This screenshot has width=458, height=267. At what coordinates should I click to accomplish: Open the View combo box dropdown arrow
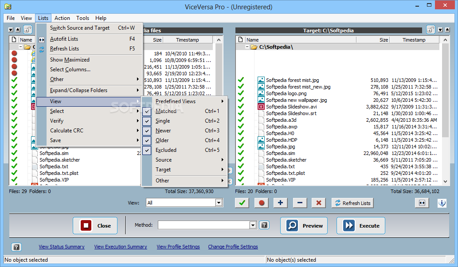[219, 203]
